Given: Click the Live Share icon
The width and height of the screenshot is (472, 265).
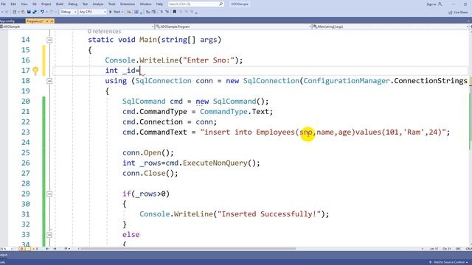Looking at the screenshot, I should click(x=451, y=13).
